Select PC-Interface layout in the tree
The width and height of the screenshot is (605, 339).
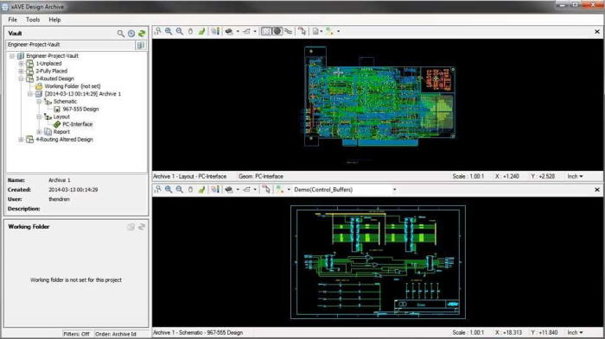(x=77, y=124)
